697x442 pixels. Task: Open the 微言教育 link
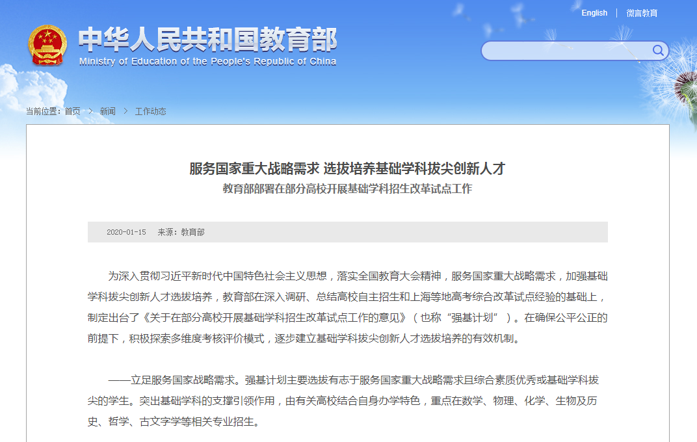tap(642, 13)
